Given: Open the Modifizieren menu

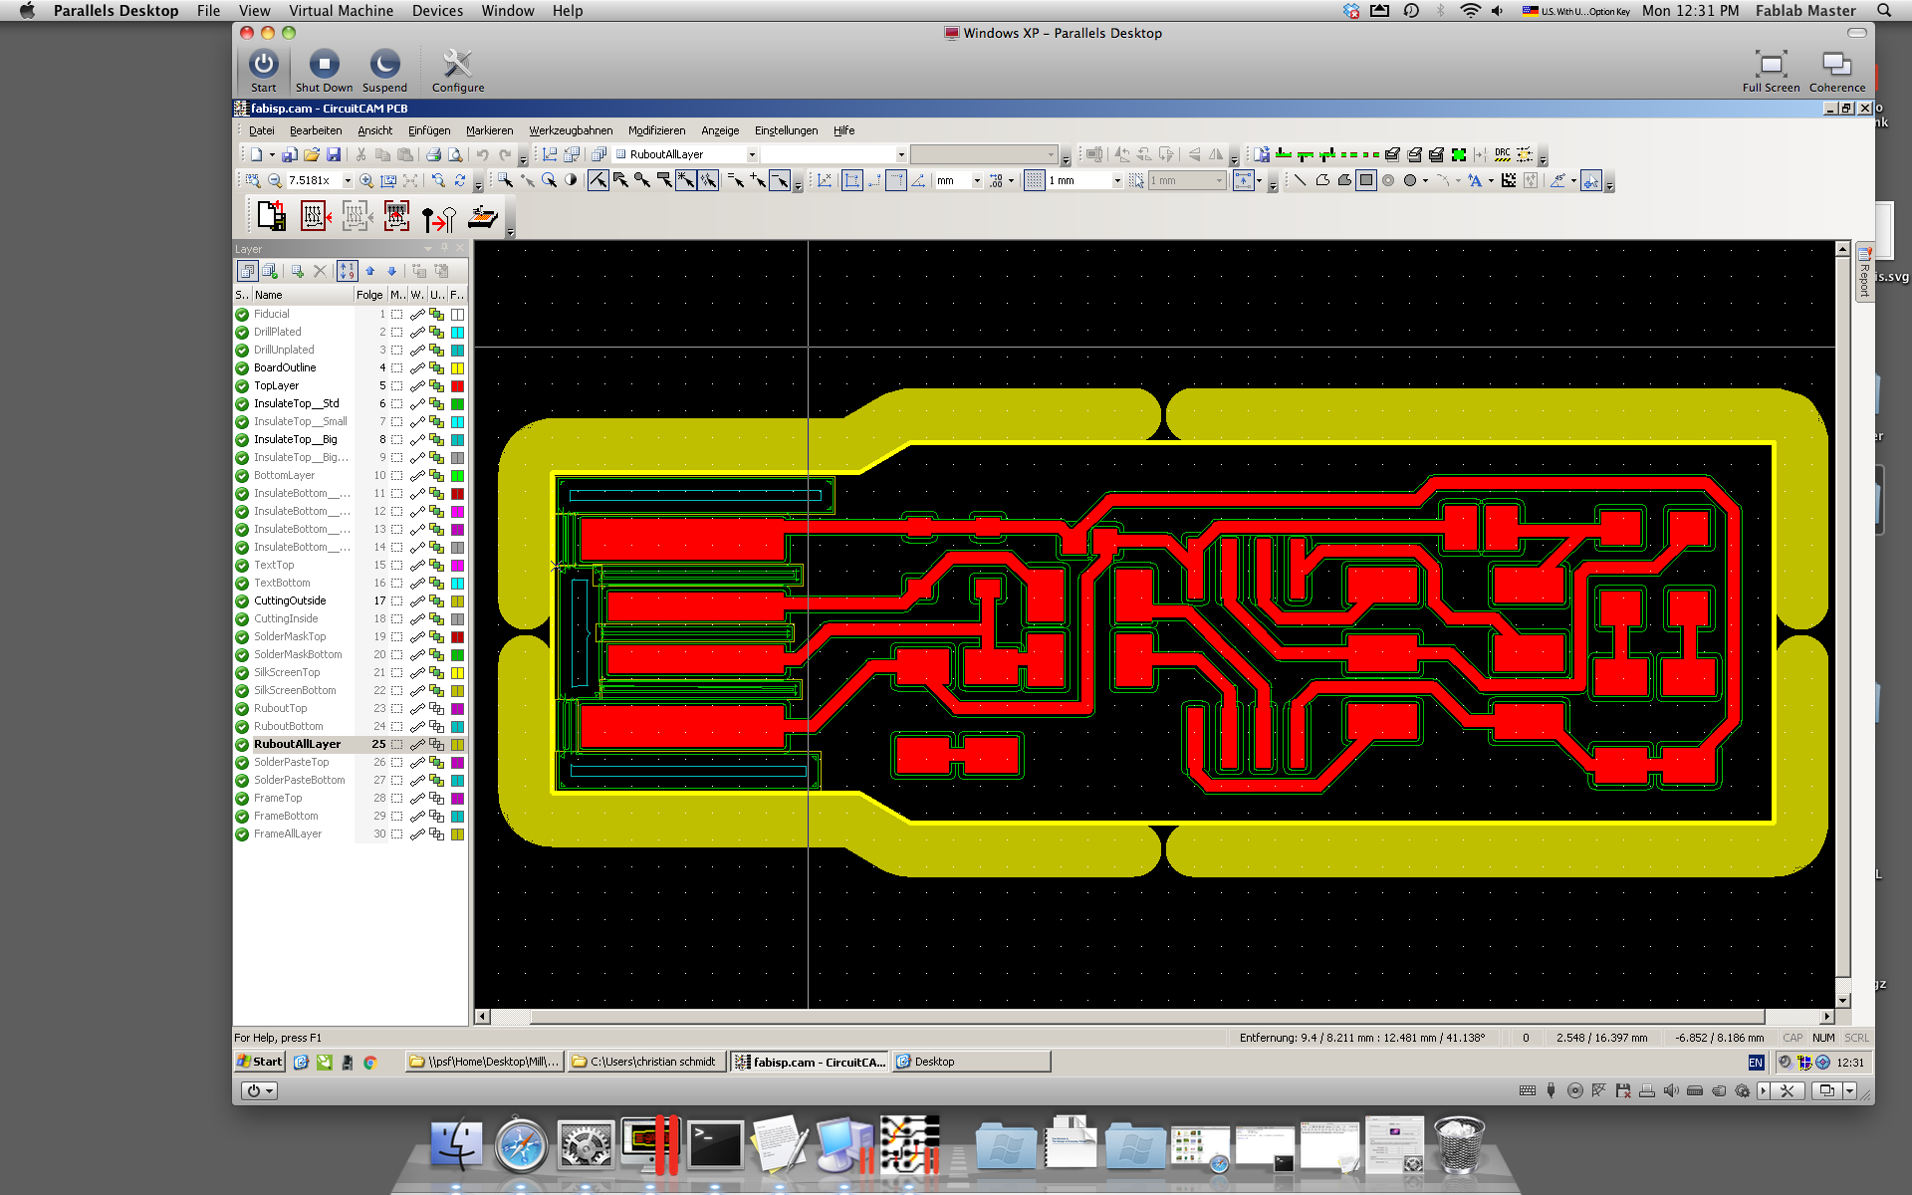Looking at the screenshot, I should tap(656, 130).
